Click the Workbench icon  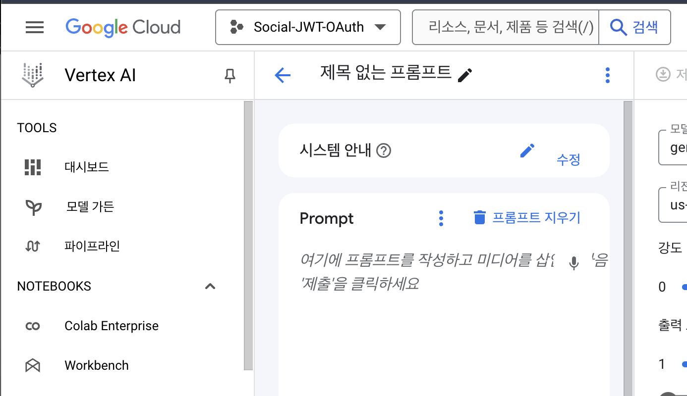click(x=33, y=366)
